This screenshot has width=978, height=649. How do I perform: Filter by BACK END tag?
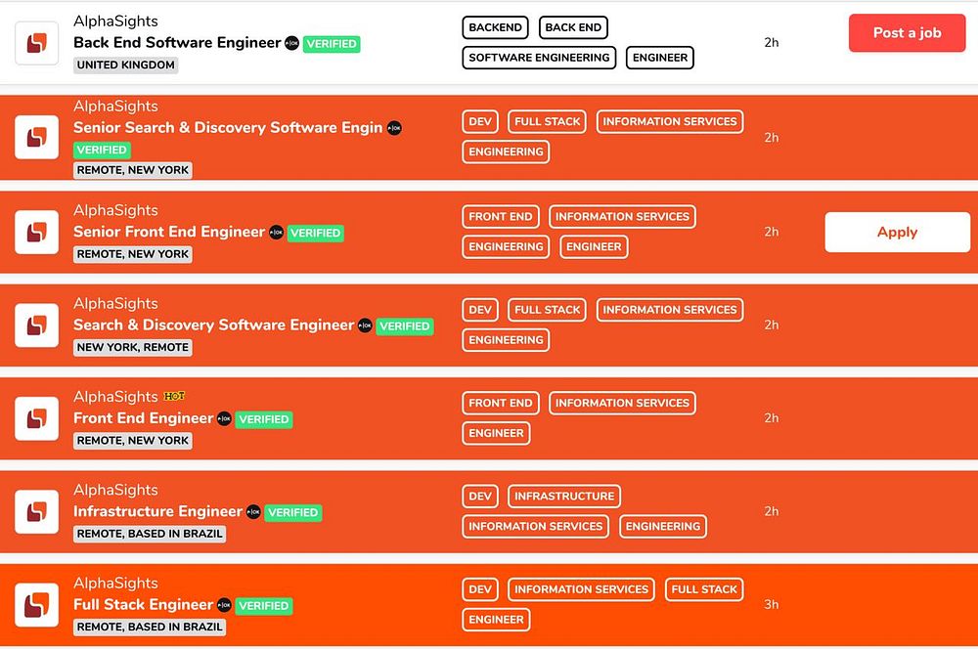click(x=573, y=27)
